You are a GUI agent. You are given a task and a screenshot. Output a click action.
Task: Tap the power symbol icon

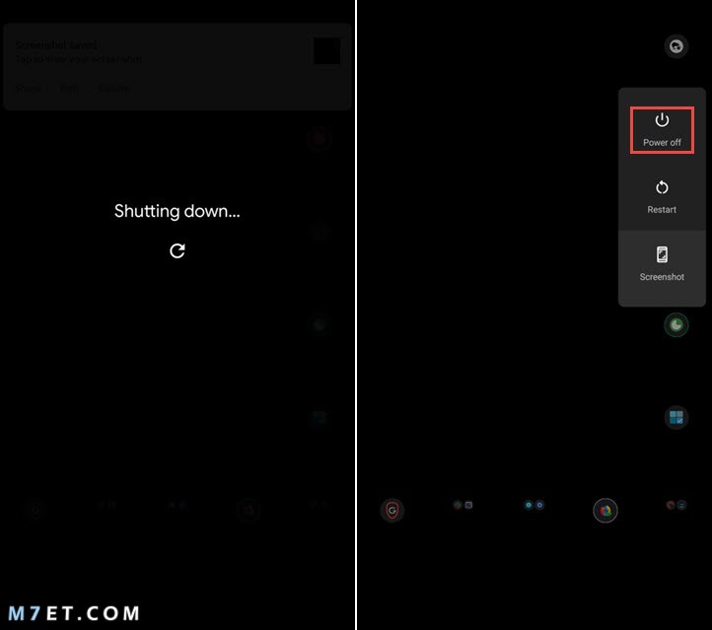point(662,120)
